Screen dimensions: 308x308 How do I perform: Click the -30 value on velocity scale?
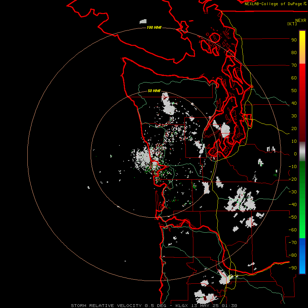tap(293, 192)
